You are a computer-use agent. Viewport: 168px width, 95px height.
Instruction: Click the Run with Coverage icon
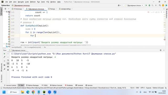pyautogui.click(x=153, y=5)
